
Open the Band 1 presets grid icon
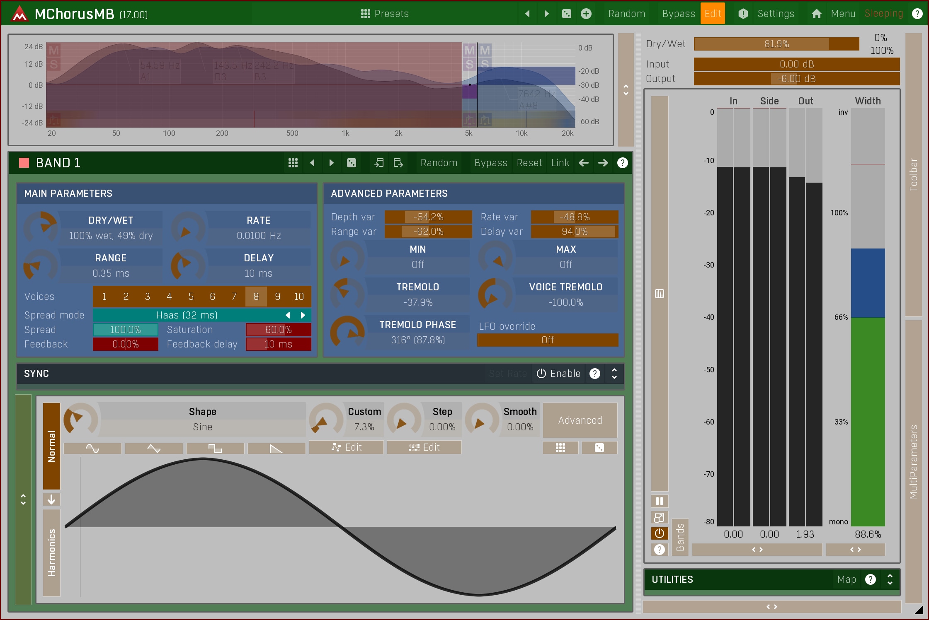pos(293,163)
